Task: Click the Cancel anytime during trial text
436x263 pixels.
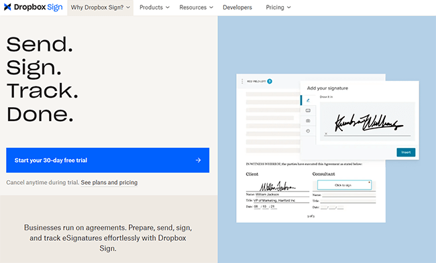Action: tap(42, 183)
